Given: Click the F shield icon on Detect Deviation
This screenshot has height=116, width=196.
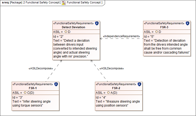Looking at the screenshot, I should pos(97,23).
